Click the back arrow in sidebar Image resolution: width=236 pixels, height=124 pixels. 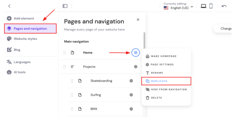click(9, 6)
